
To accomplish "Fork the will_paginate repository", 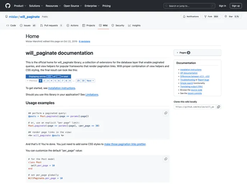I will (x=211, y=17).
